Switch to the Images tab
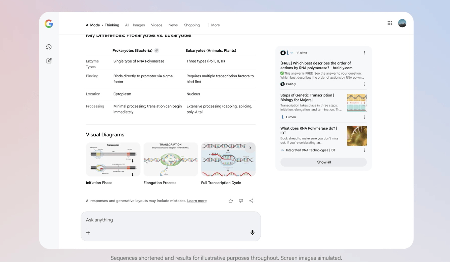 click(139, 25)
